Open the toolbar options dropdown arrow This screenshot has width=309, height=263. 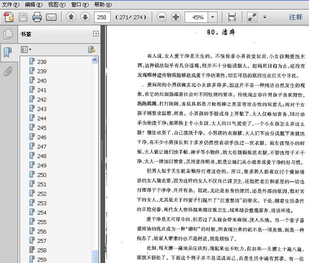tap(265, 17)
